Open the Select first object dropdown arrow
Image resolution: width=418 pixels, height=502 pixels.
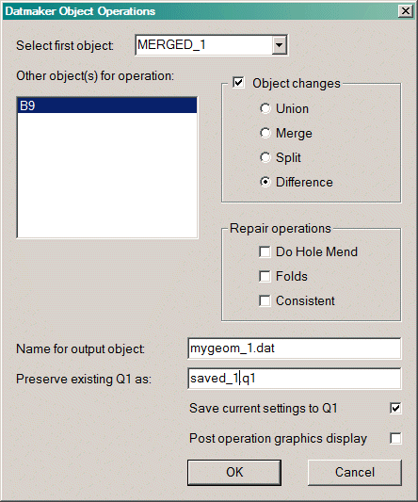point(279,45)
